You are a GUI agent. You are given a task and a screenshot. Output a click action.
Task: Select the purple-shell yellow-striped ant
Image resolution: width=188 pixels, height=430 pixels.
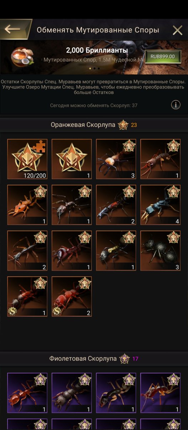coord(116,393)
